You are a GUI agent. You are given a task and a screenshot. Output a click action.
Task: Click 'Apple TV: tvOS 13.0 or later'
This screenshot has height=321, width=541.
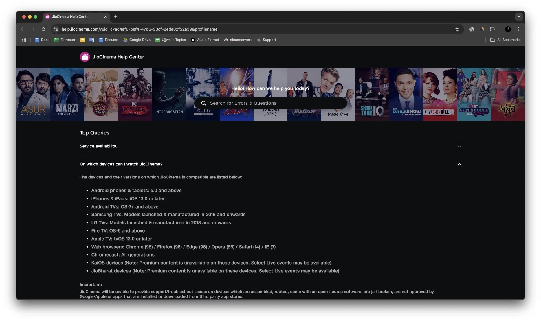(122, 239)
